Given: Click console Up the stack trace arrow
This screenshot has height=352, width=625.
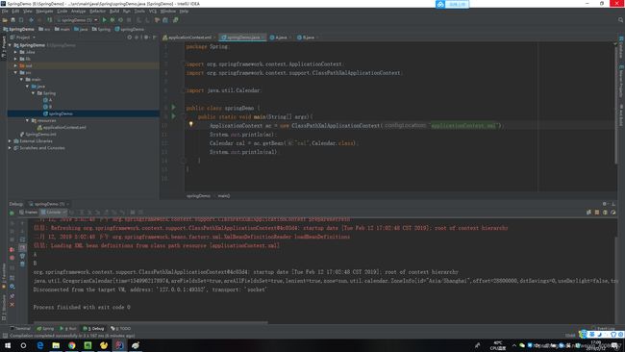Looking at the screenshot, I should point(22,223).
